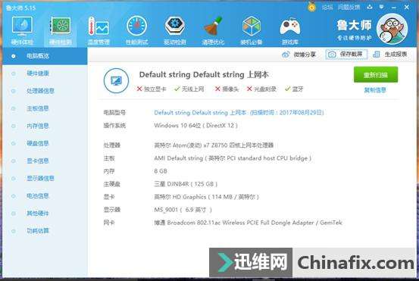Open the 装机必备 essential software cube icon
419x281 pixels.
[252, 27]
